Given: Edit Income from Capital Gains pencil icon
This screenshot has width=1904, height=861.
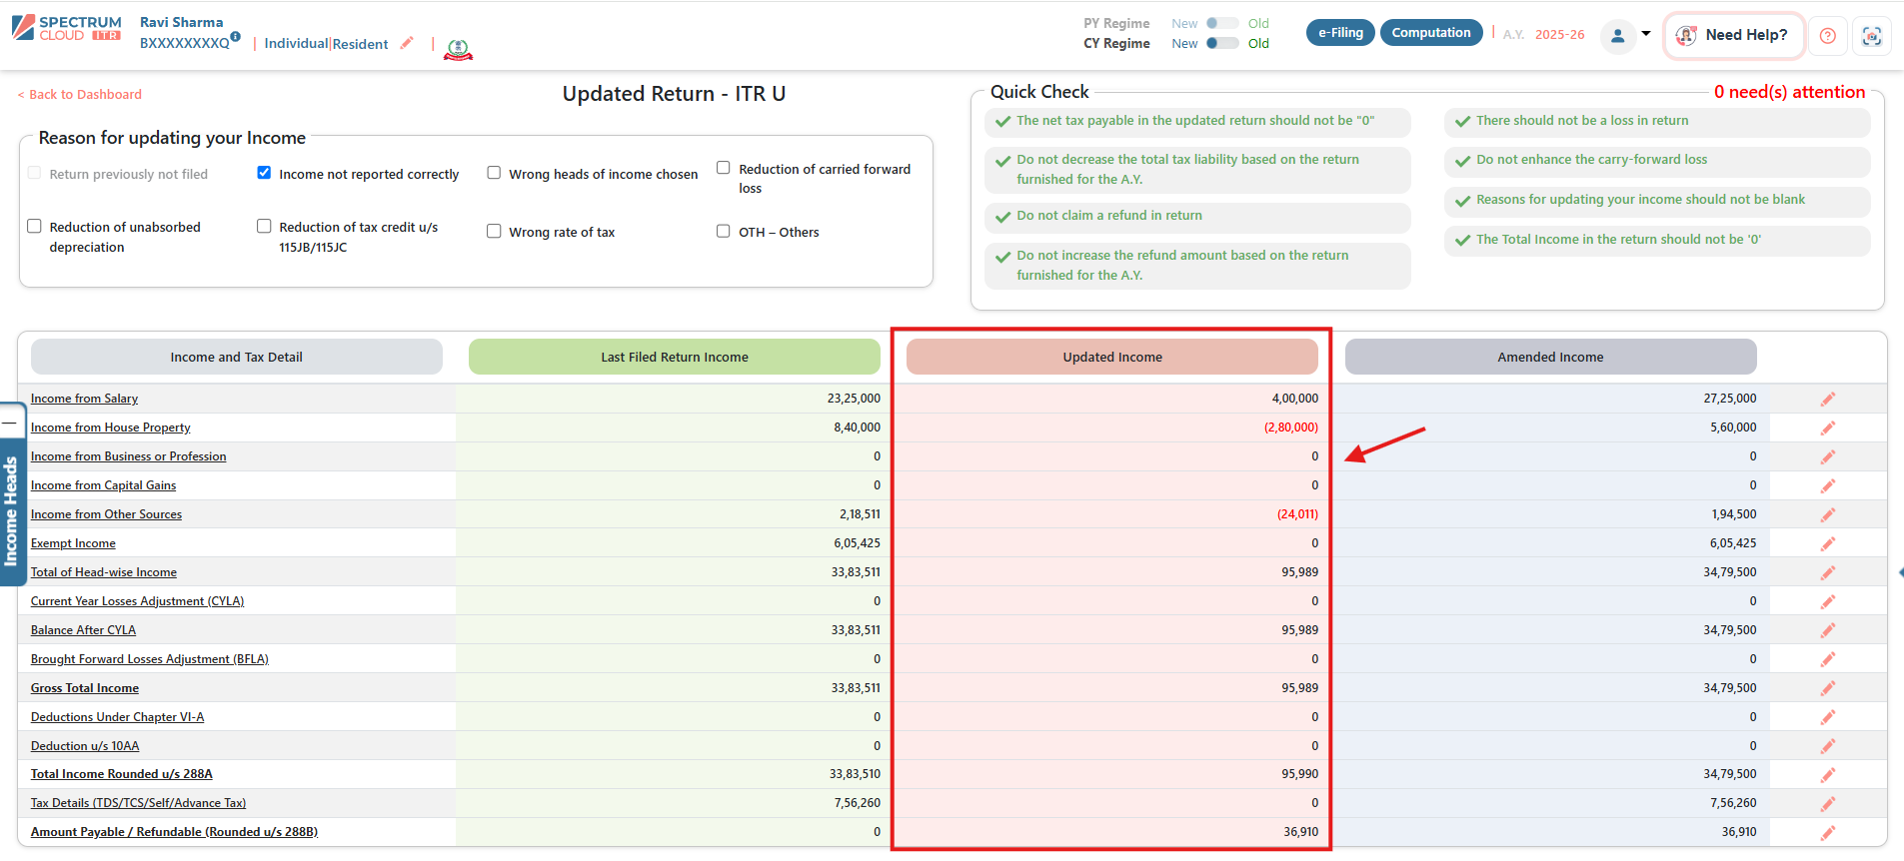Looking at the screenshot, I should (1828, 485).
